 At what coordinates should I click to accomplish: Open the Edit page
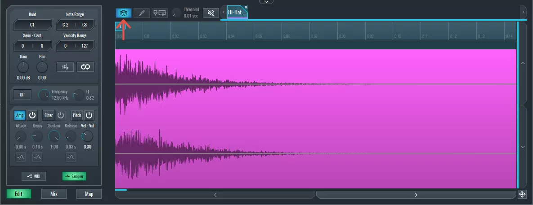(19, 194)
